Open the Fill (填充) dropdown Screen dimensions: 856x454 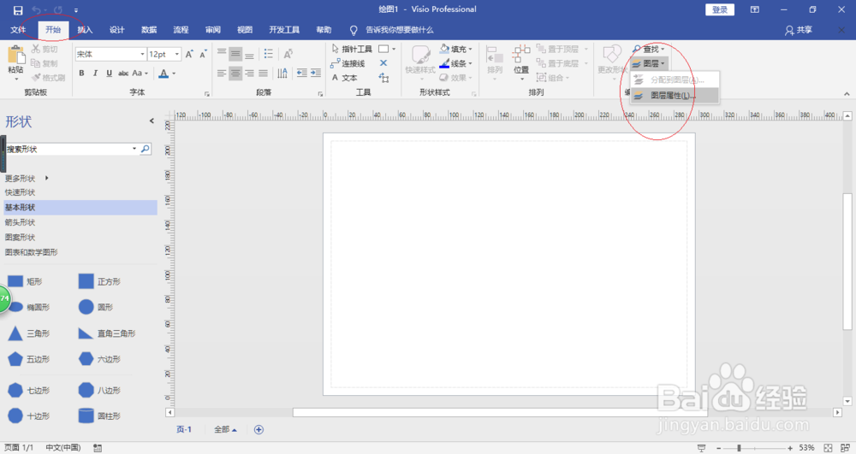(456, 49)
